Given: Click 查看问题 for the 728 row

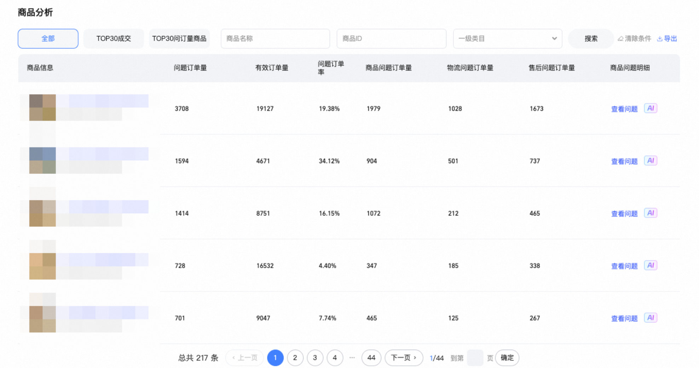Looking at the screenshot, I should [624, 266].
